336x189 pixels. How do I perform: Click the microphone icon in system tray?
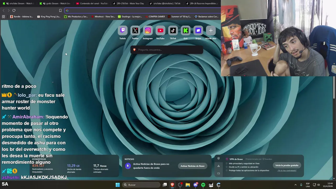point(301,185)
